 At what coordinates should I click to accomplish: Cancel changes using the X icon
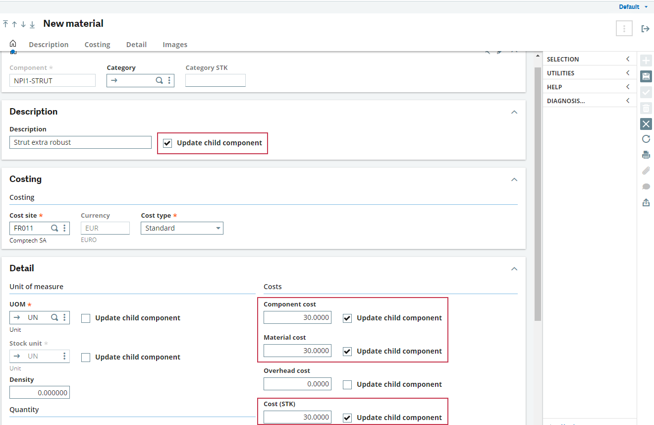click(646, 124)
